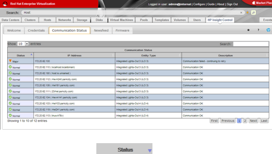Sort table by Status column arrow
Image resolution: width=272 pixels, height=154 pixels.
[31, 55]
